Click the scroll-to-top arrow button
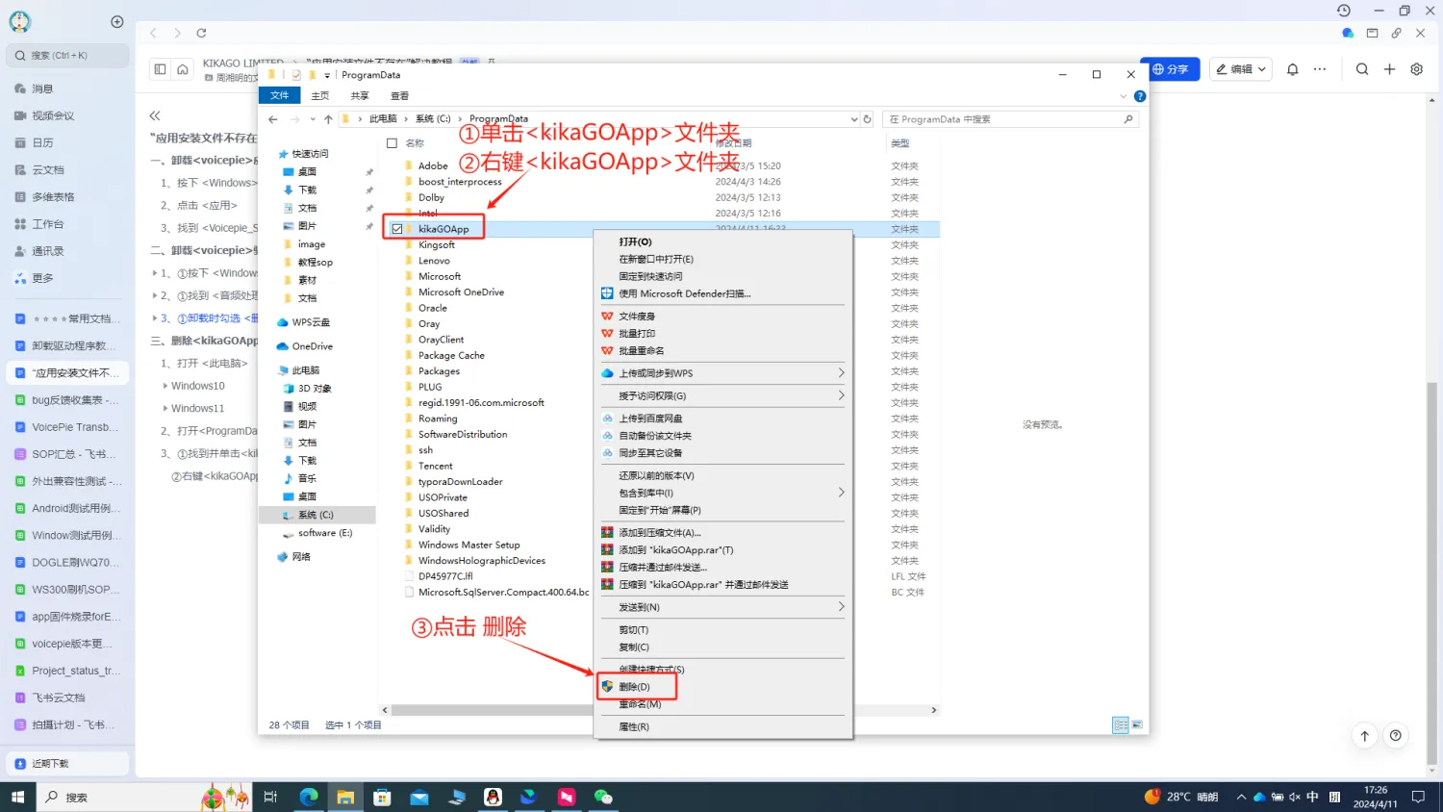 (1364, 736)
